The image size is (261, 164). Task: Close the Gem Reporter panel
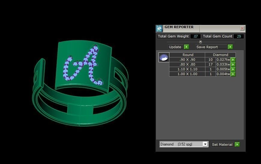point(242,28)
